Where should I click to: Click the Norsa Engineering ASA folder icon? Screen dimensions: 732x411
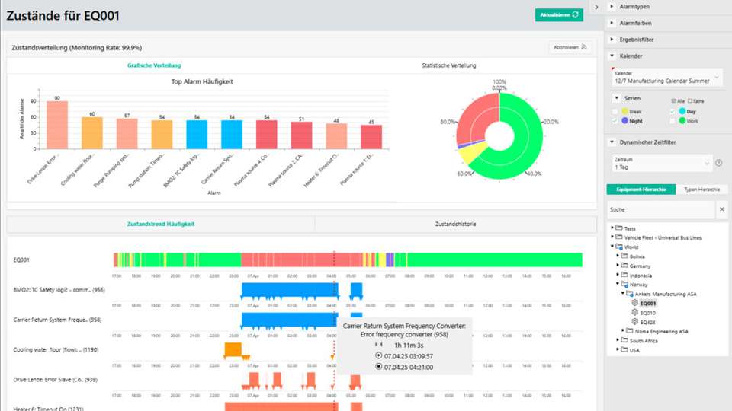(629, 331)
